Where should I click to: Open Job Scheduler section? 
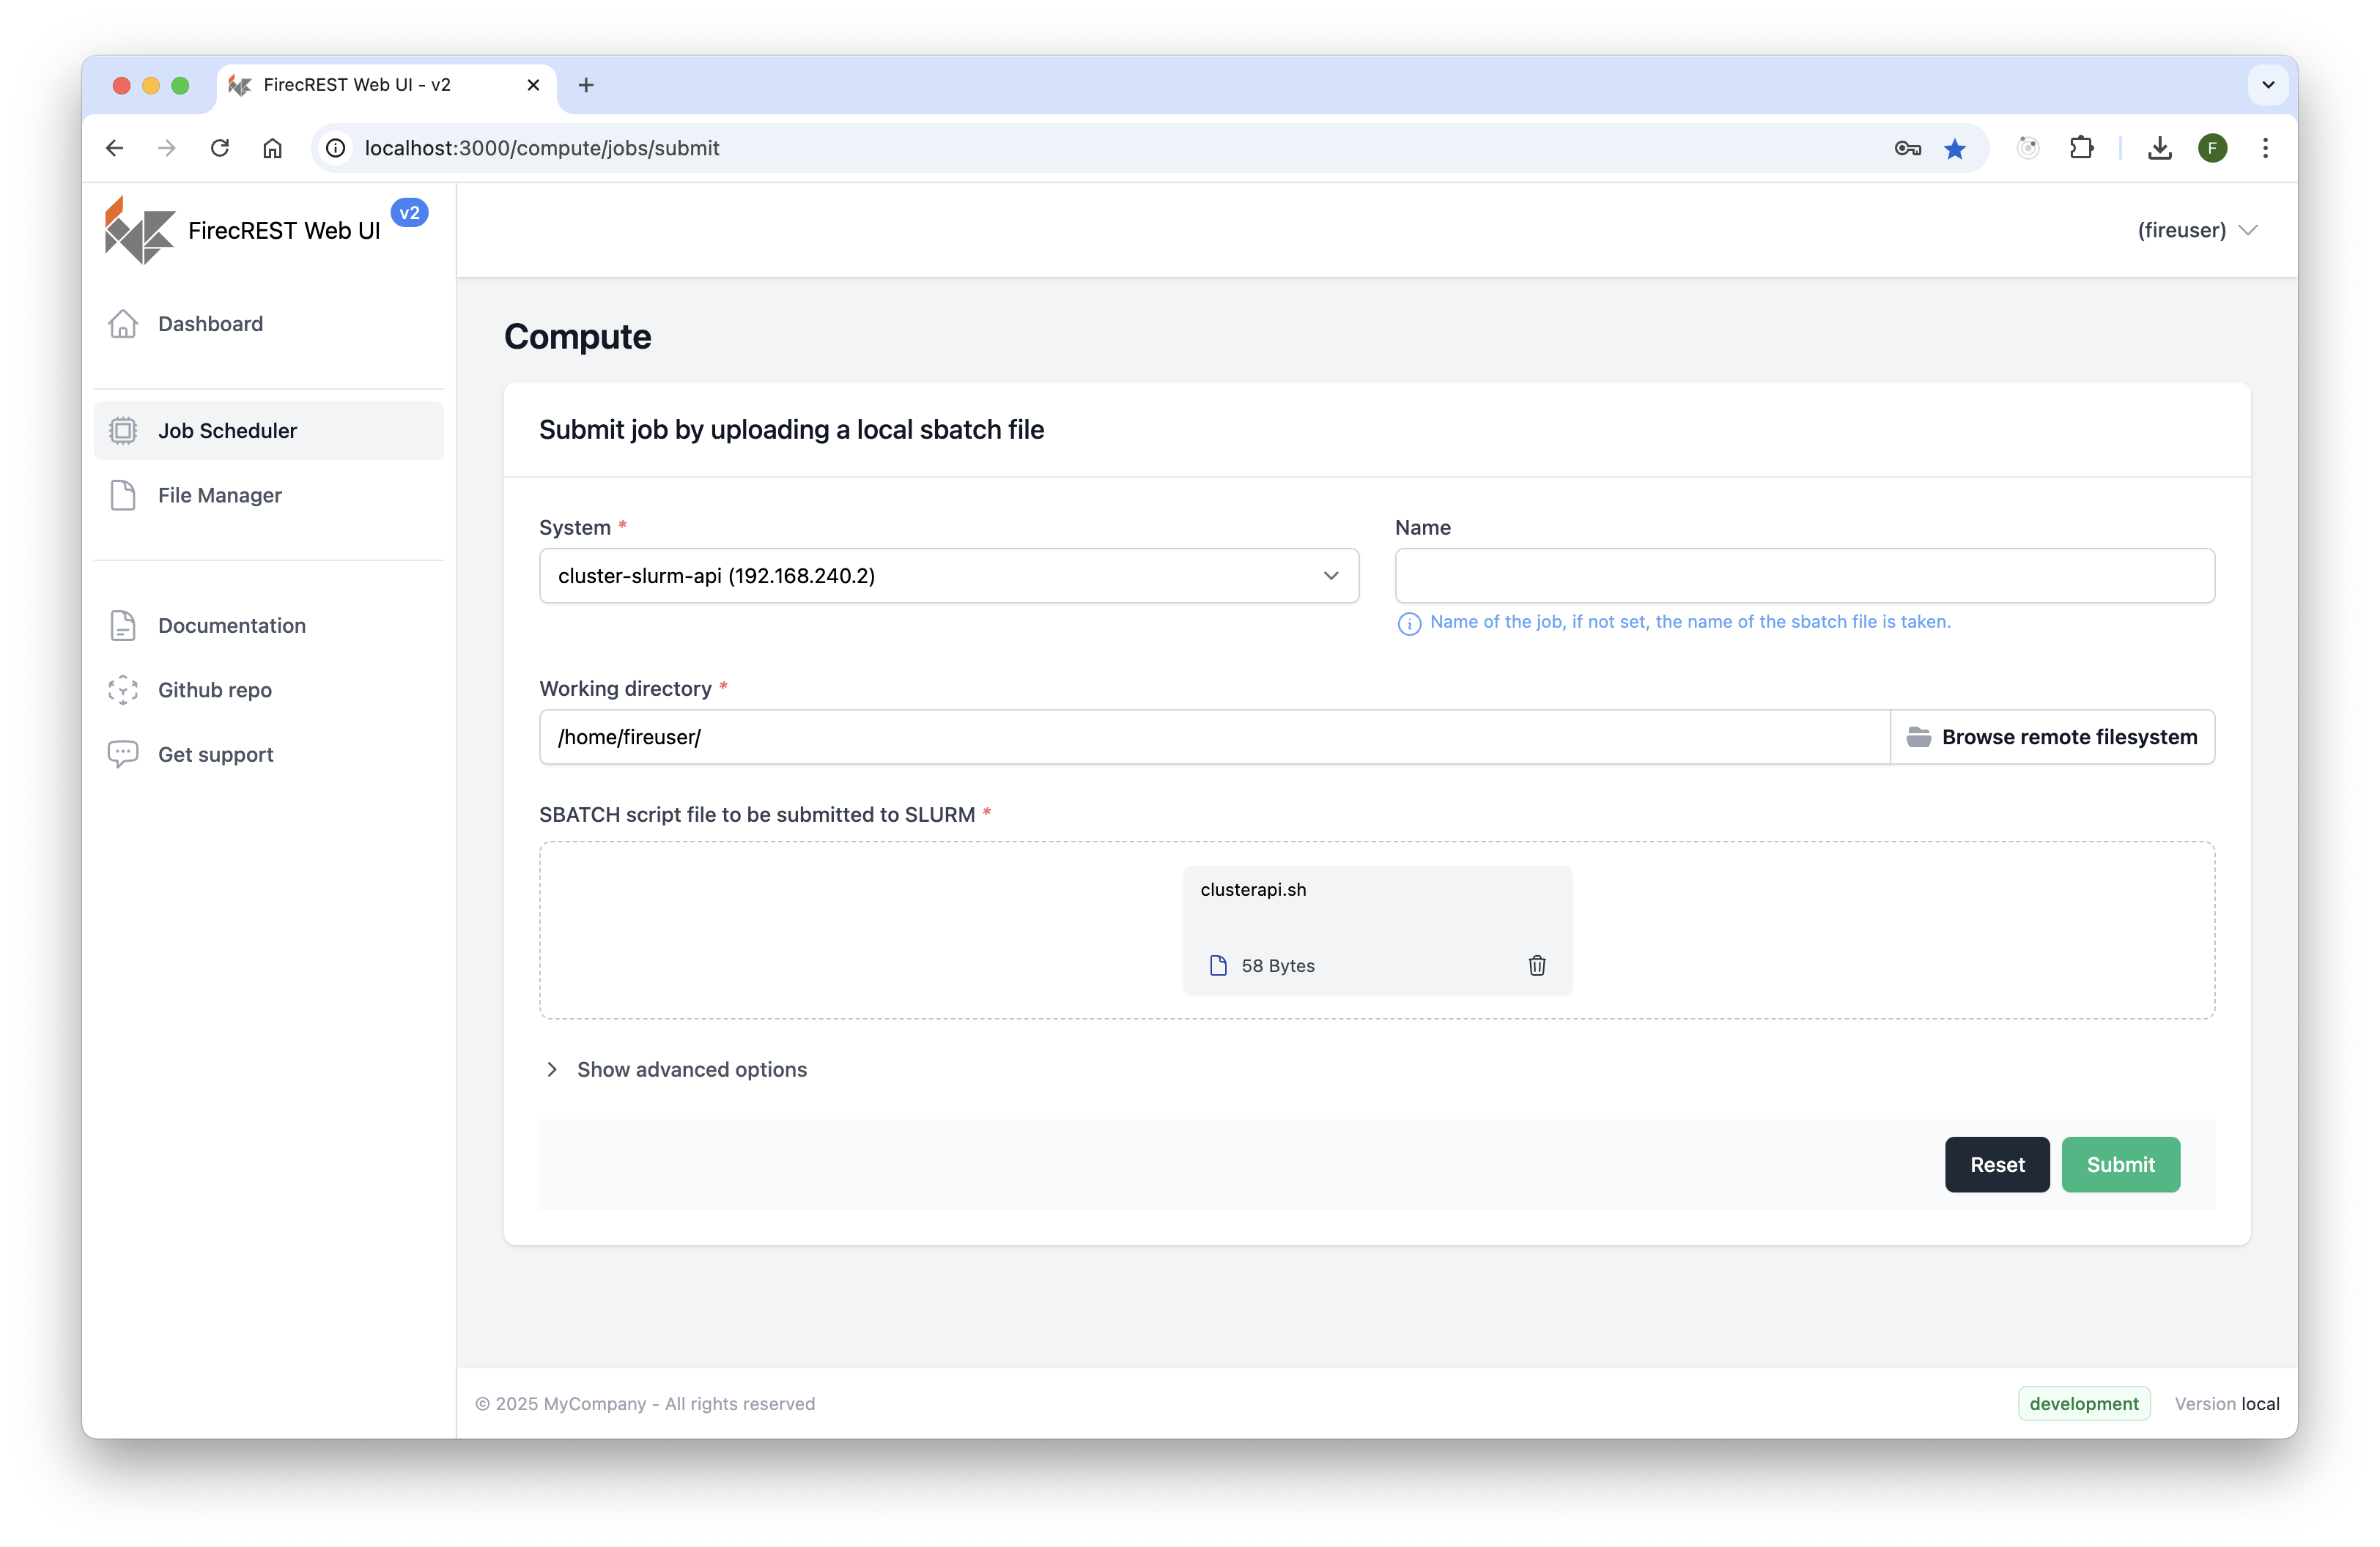point(269,431)
